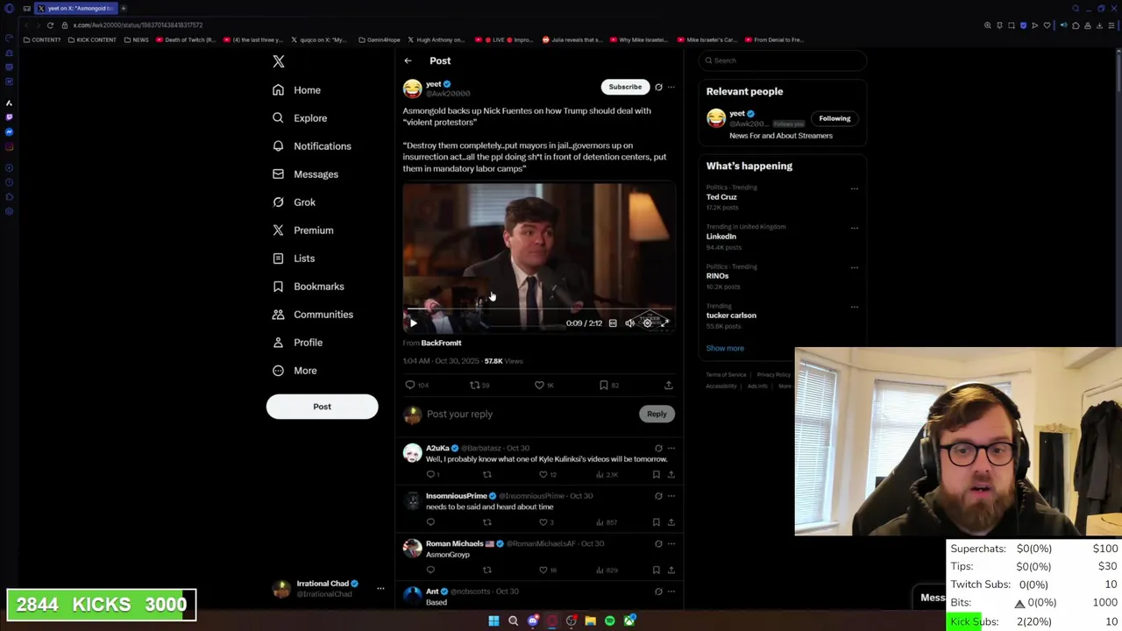
Task: Open Spotify from the taskbar
Action: pyautogui.click(x=609, y=621)
